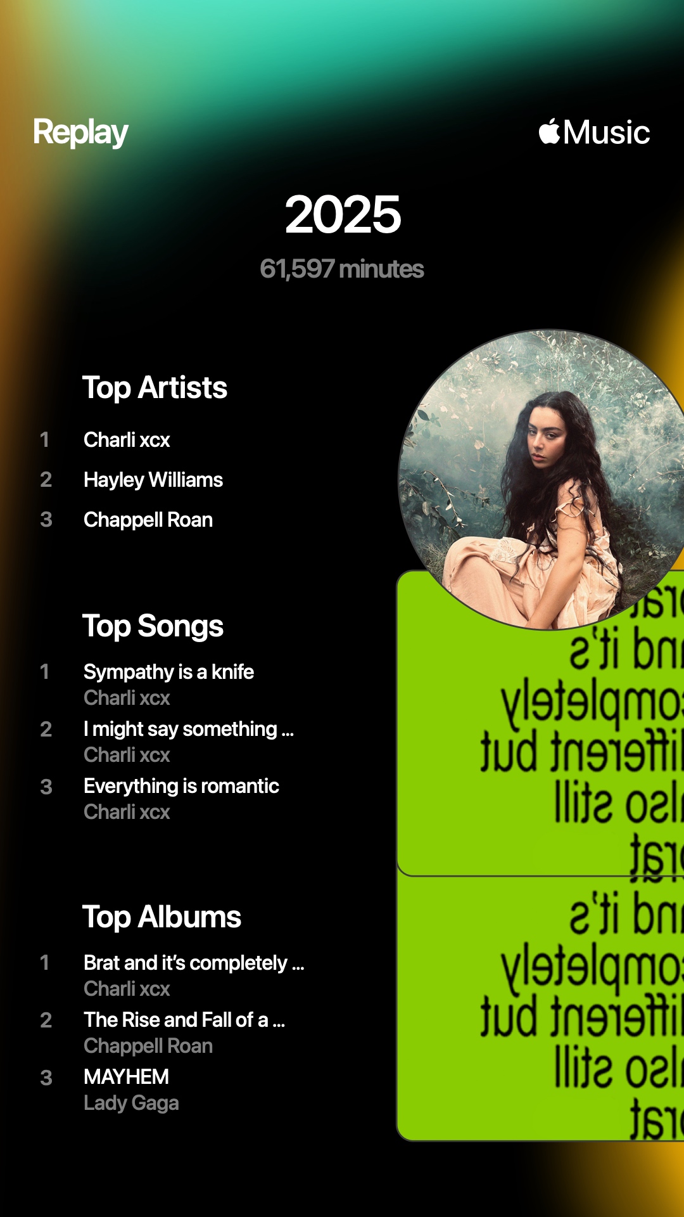Viewport: 684px width, 1217px height.
Task: Open the lower green Brat album cover
Action: click(540, 1008)
